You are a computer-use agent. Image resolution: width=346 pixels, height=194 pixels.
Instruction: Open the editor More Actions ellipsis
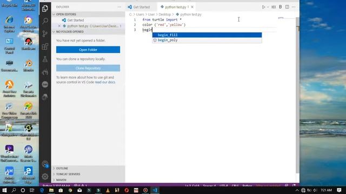[x=294, y=7]
